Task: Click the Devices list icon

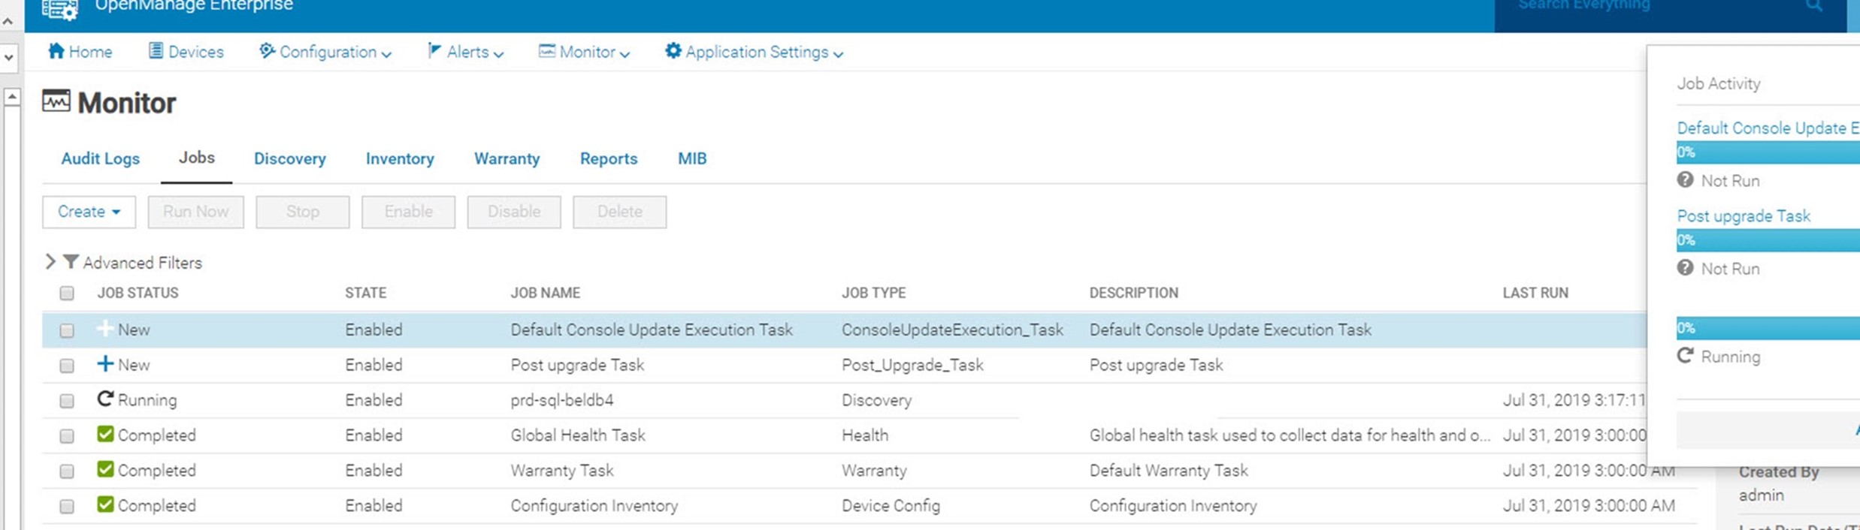Action: click(x=156, y=51)
